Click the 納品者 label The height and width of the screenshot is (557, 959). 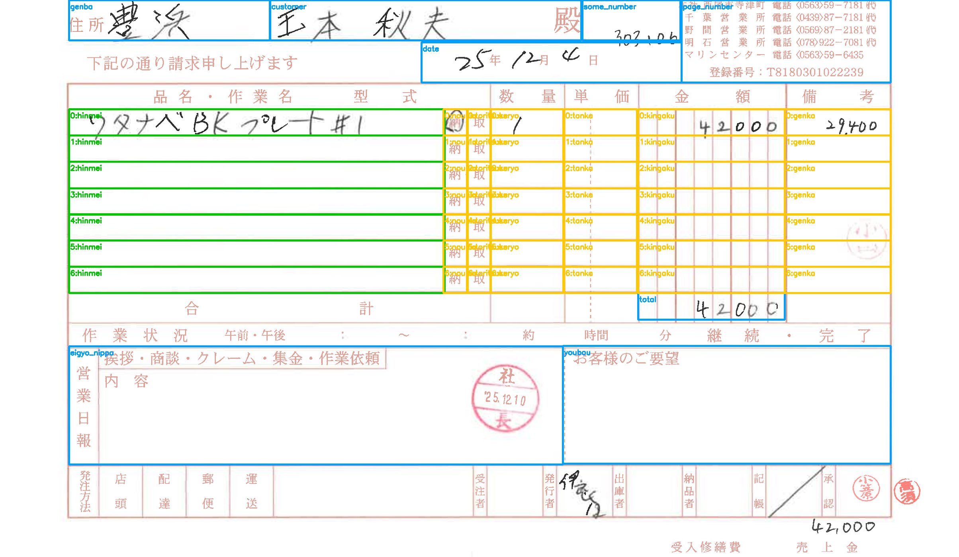point(689,491)
